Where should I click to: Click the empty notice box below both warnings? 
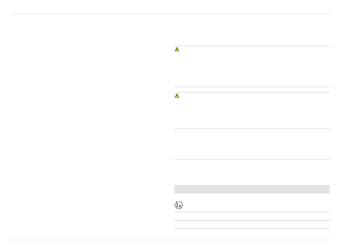tap(252, 144)
